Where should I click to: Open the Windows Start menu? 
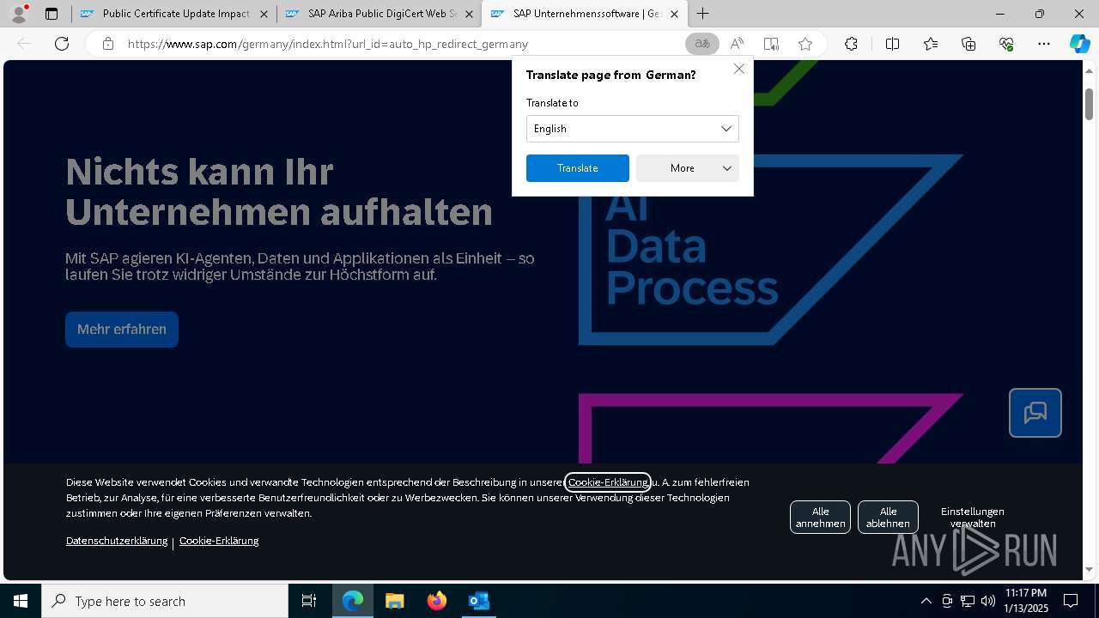[21, 601]
